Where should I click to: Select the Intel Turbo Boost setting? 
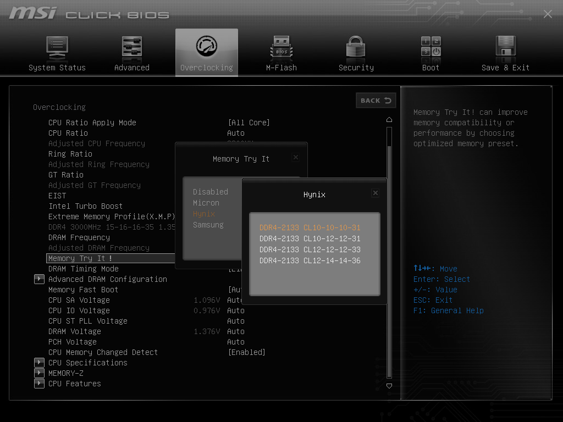(85, 207)
